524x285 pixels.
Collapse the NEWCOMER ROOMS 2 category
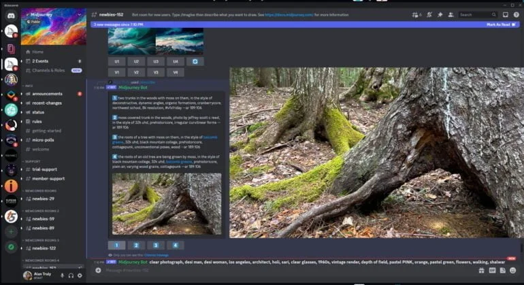click(x=41, y=210)
